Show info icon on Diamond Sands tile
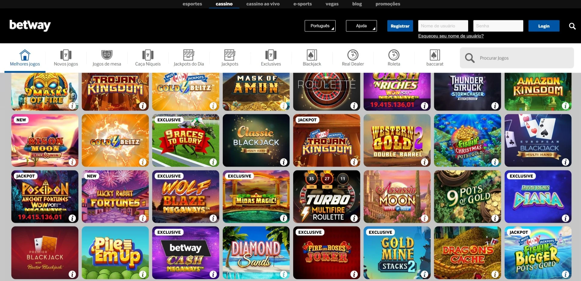Viewport: 581px width, 281px height. coord(284,274)
